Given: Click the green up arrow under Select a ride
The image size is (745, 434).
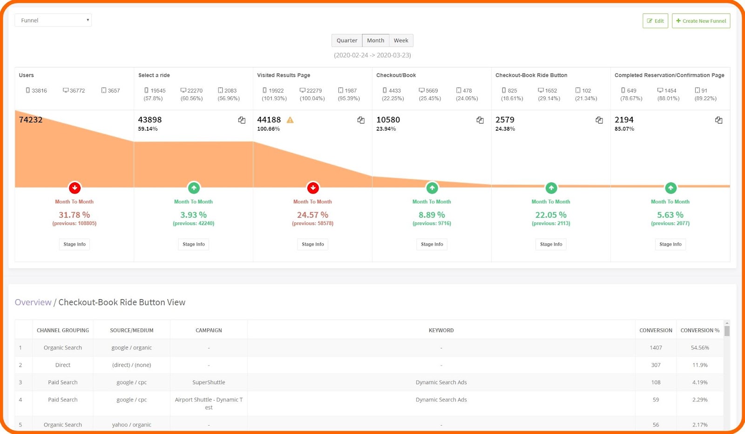Looking at the screenshot, I should pos(194,188).
